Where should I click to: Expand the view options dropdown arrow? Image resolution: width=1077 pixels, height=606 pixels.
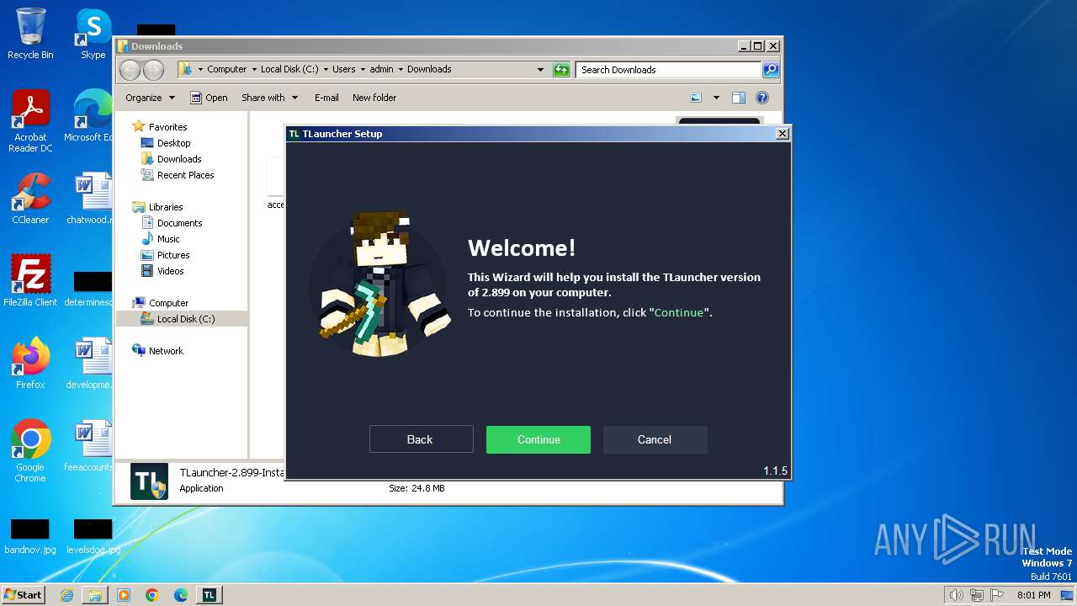click(716, 98)
